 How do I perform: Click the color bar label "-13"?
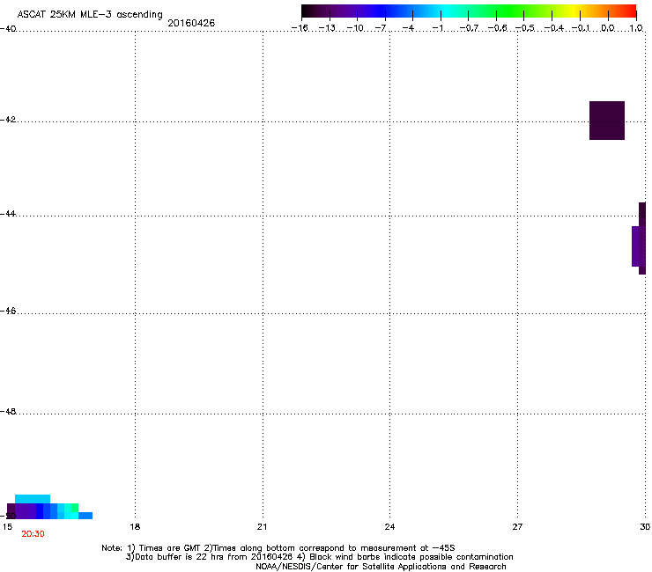tap(327, 28)
